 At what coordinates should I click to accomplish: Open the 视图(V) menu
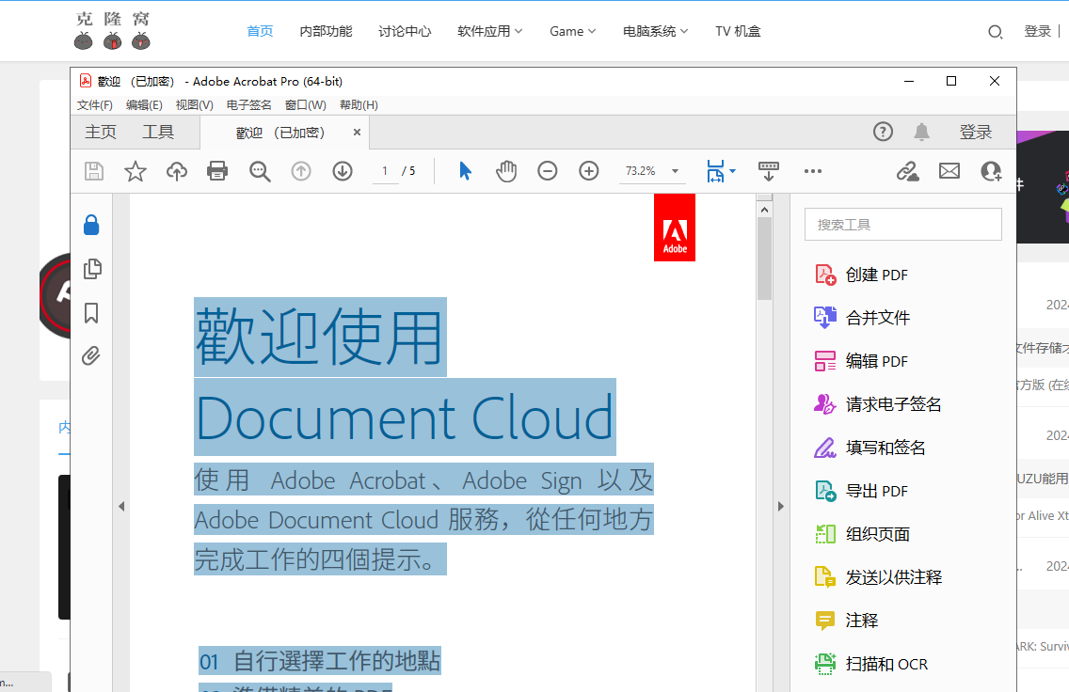[x=194, y=105]
